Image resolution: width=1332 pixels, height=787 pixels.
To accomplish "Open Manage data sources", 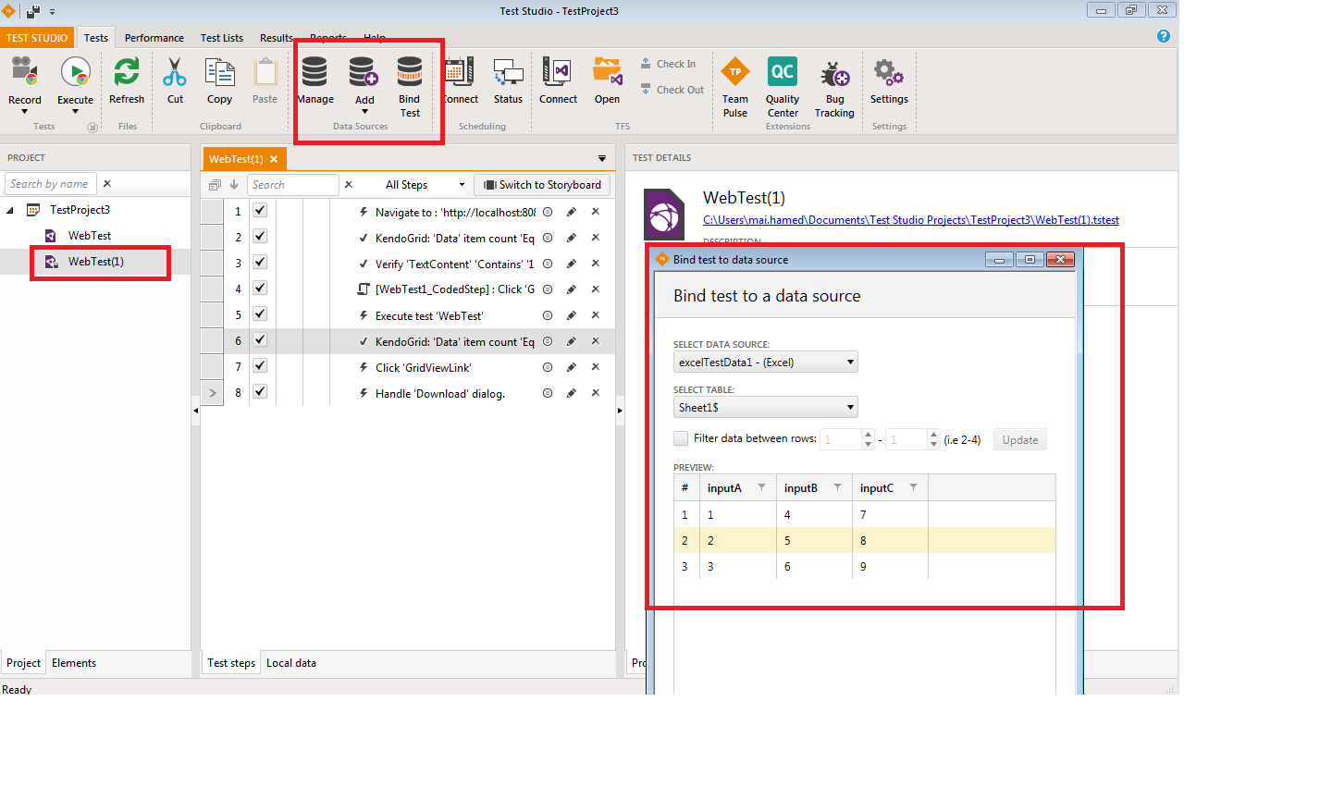I will [x=314, y=72].
